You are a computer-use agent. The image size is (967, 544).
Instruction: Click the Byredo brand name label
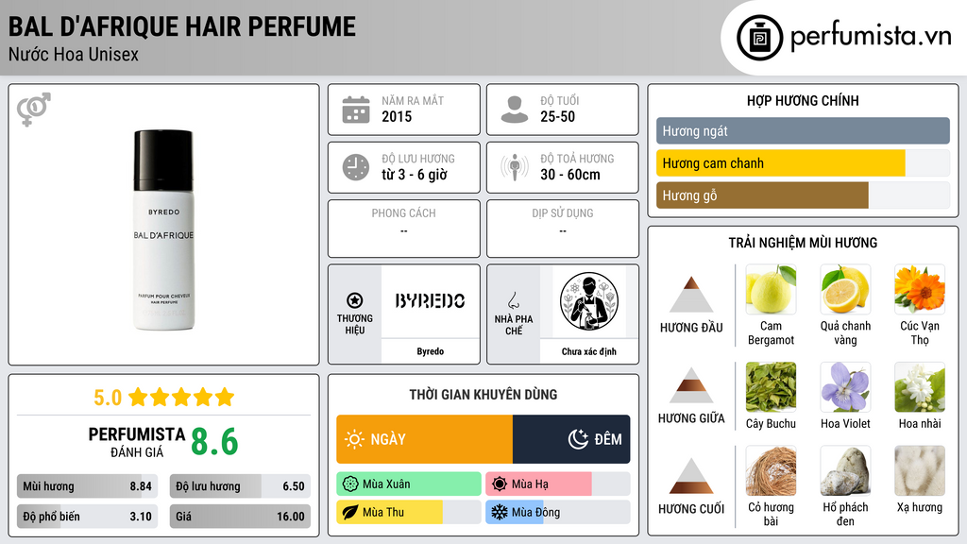tap(430, 351)
